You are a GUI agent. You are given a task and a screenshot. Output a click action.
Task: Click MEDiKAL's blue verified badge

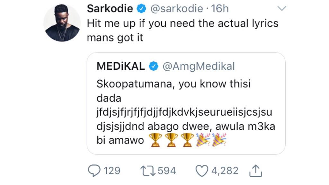(154, 66)
